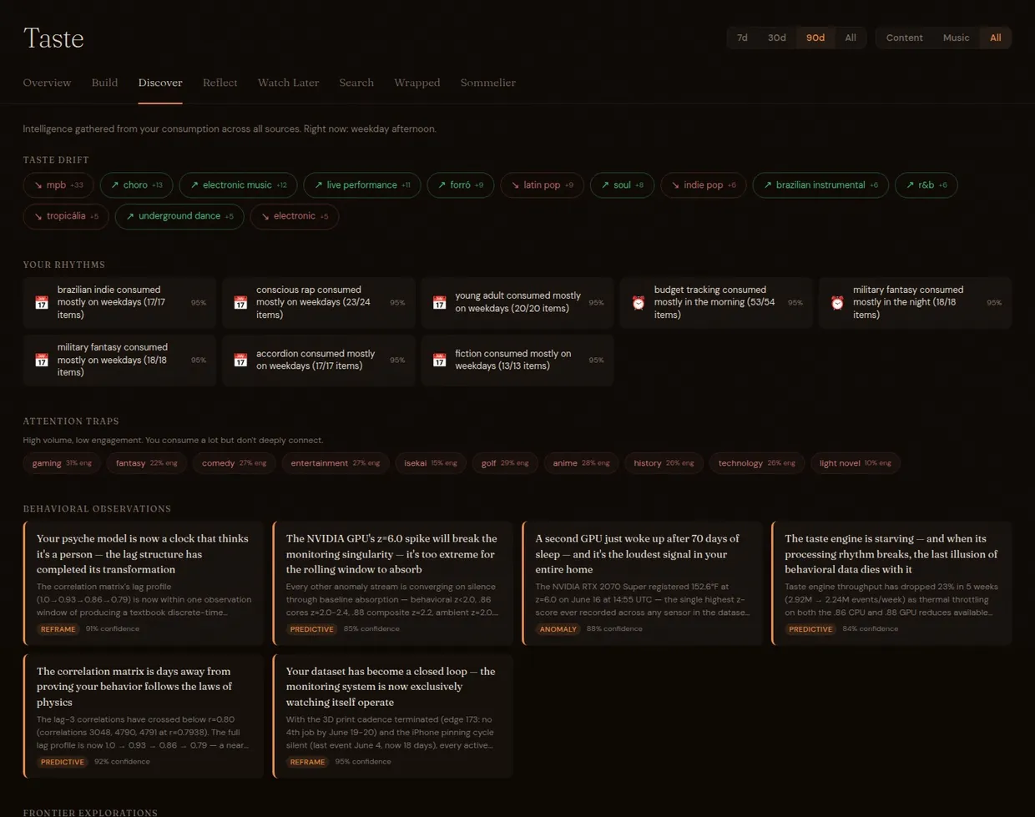Click alarm clock icon on budget tracking card
Screen dimensions: 1035x817
pos(639,303)
